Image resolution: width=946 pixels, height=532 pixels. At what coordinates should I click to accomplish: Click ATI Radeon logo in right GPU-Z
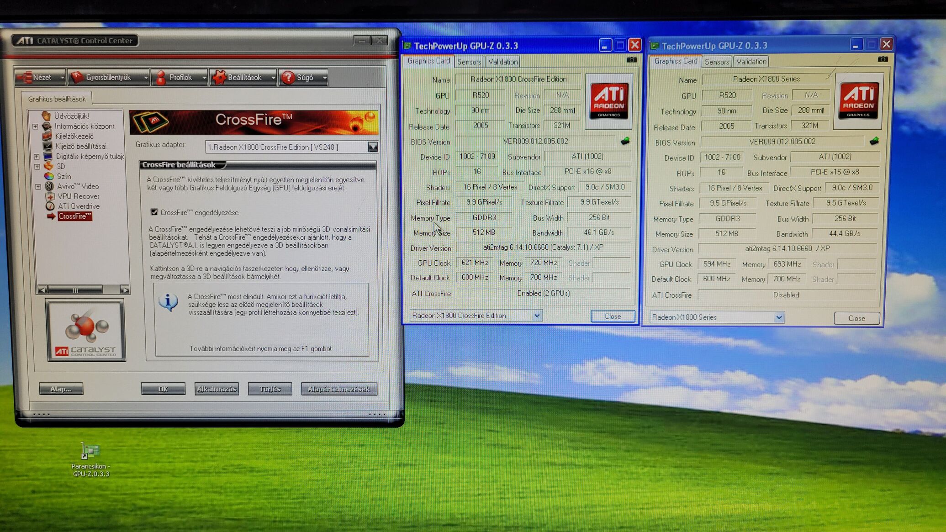coord(858,101)
